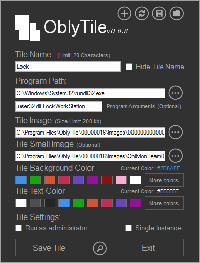Click the refresh arrows icon at top
The height and width of the screenshot is (263, 200).
(x=142, y=13)
